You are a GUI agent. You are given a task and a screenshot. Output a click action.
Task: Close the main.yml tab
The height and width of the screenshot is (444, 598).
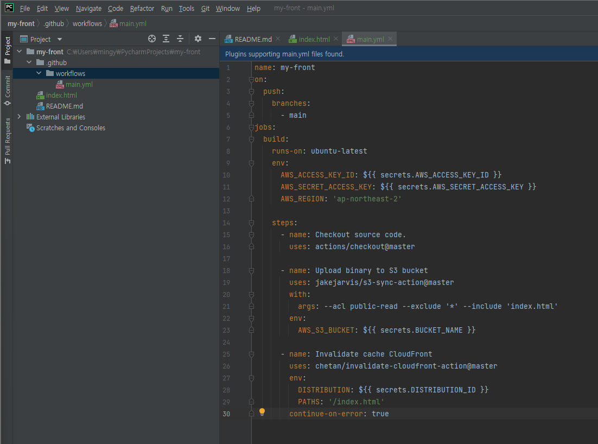[x=390, y=39]
